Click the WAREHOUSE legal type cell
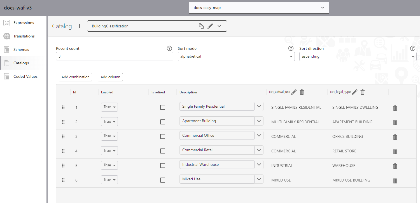420x203 pixels. (x=344, y=166)
